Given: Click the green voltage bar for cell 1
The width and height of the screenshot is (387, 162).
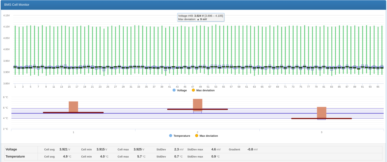Looking at the screenshot, I should [x=15, y=45].
